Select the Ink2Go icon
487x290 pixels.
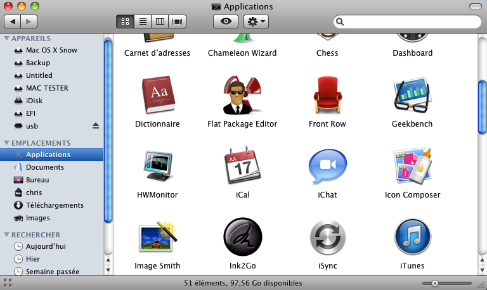[x=243, y=237]
